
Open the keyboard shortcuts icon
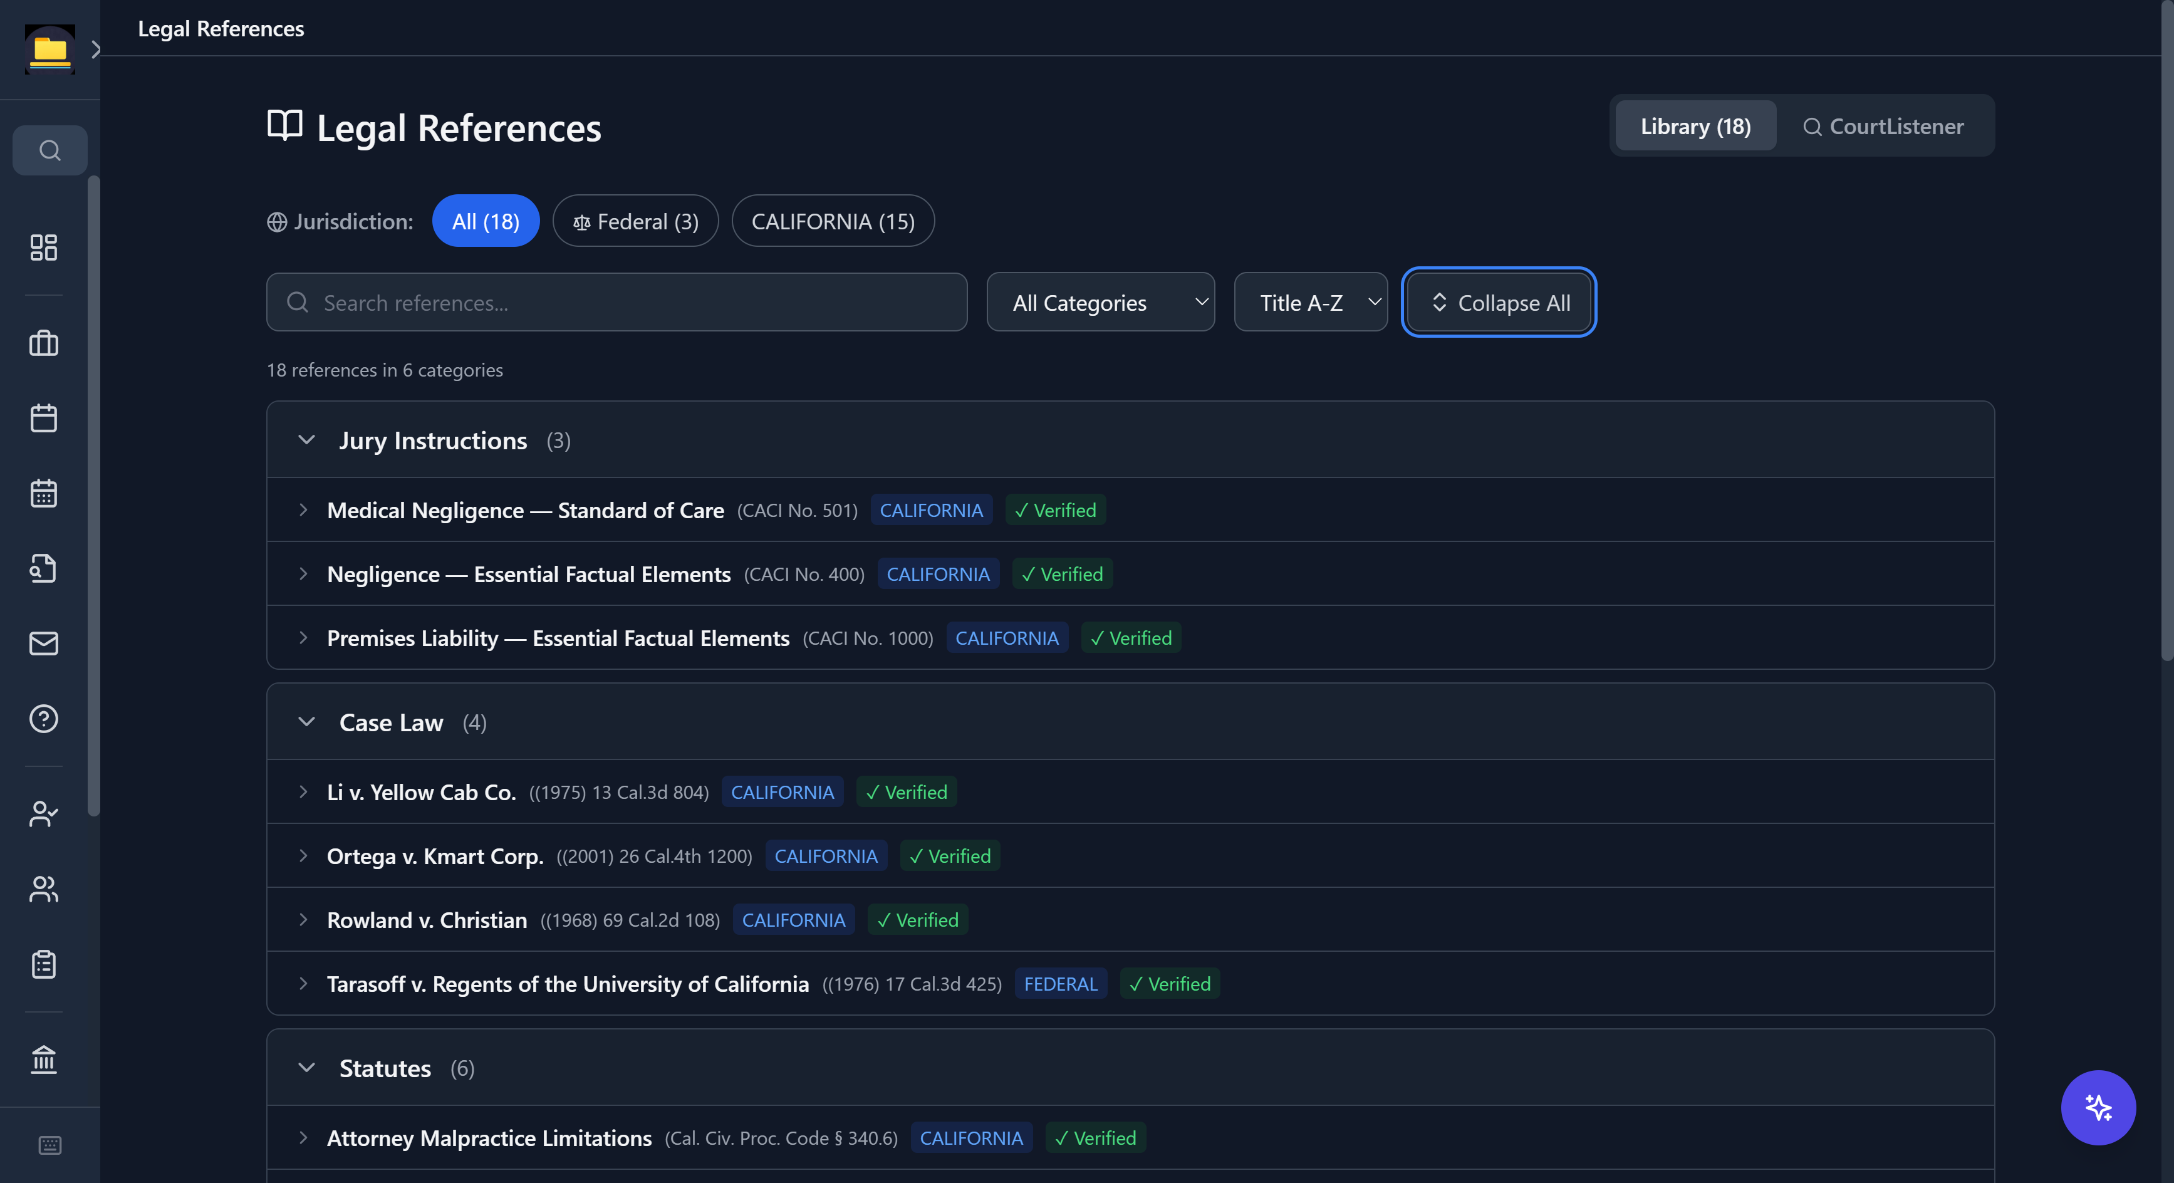coord(49,1145)
